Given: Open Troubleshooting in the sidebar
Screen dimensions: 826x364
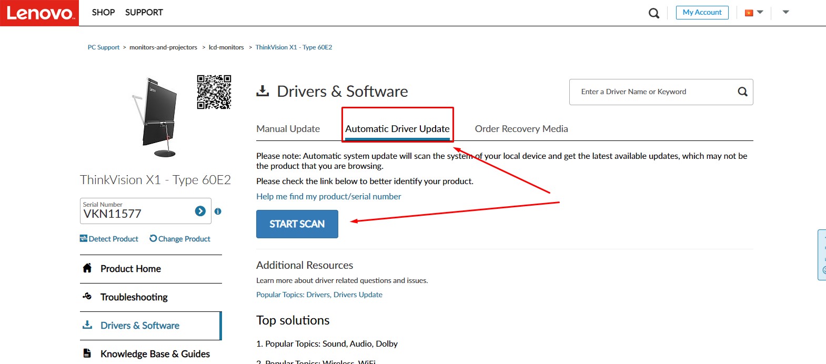Looking at the screenshot, I should click(x=134, y=297).
